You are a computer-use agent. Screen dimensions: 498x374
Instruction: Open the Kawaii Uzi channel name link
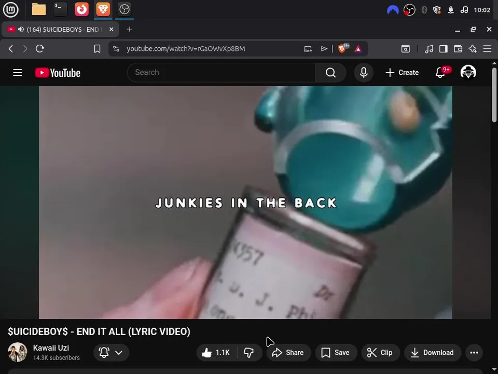click(51, 348)
